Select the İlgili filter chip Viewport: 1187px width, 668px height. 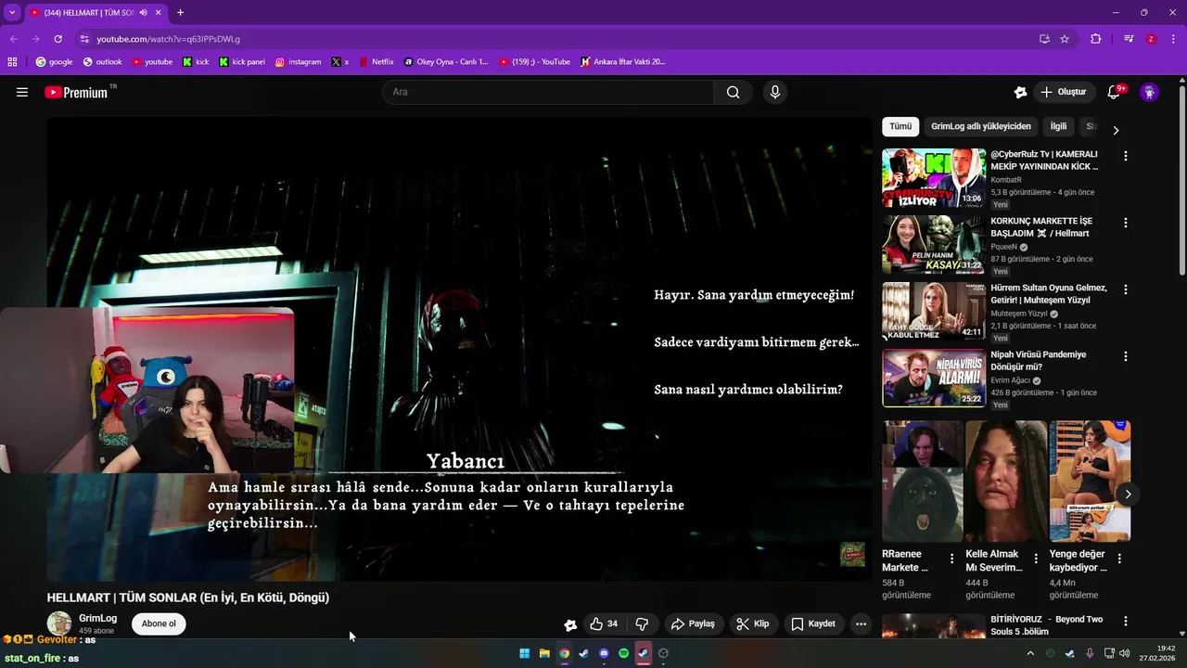coord(1058,126)
